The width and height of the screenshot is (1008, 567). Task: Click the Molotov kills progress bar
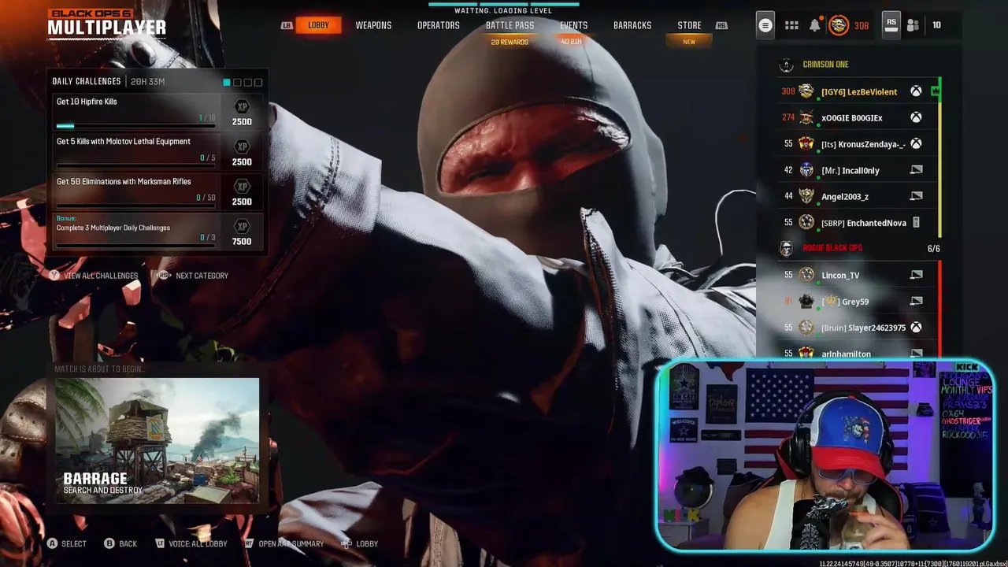click(135, 165)
